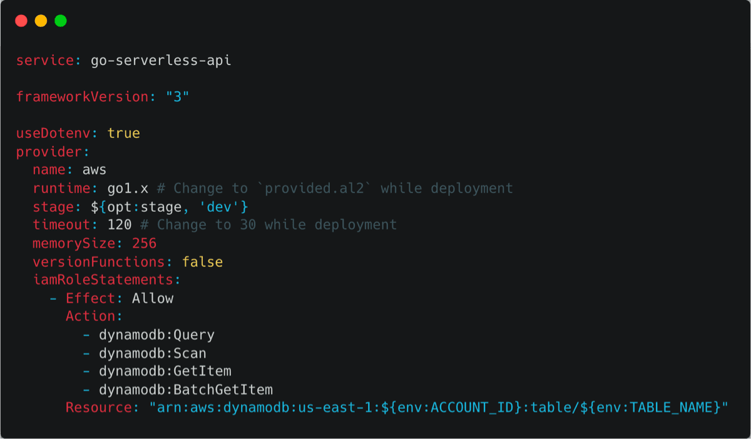The width and height of the screenshot is (751, 439).
Task: Click the "3" version string value
Action: pyautogui.click(x=177, y=97)
